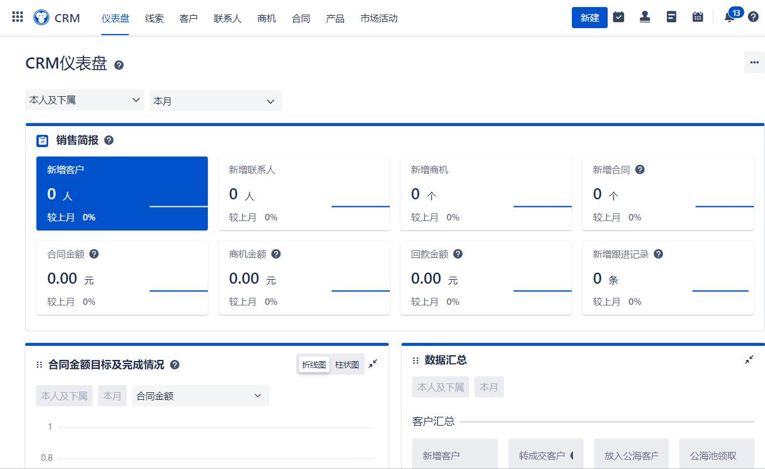Expand the 合同金额 chart metric dropdown

click(200, 396)
